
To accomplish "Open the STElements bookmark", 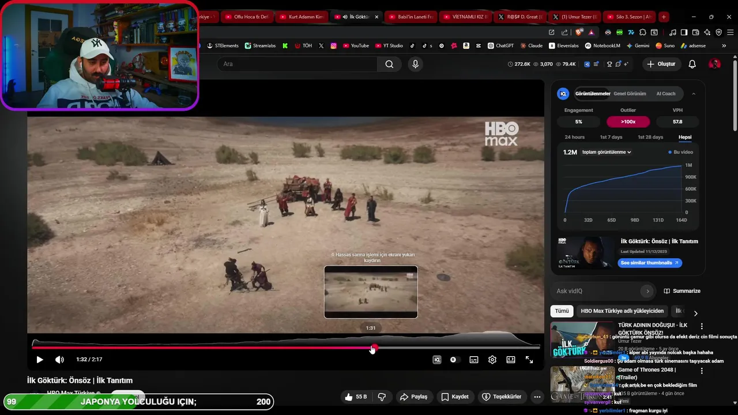I will pos(223,46).
